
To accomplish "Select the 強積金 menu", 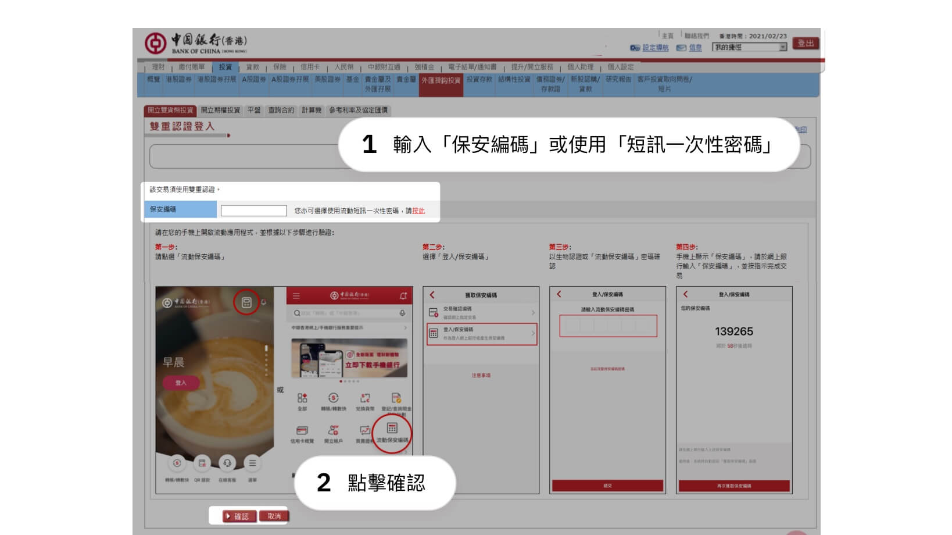I will (424, 67).
